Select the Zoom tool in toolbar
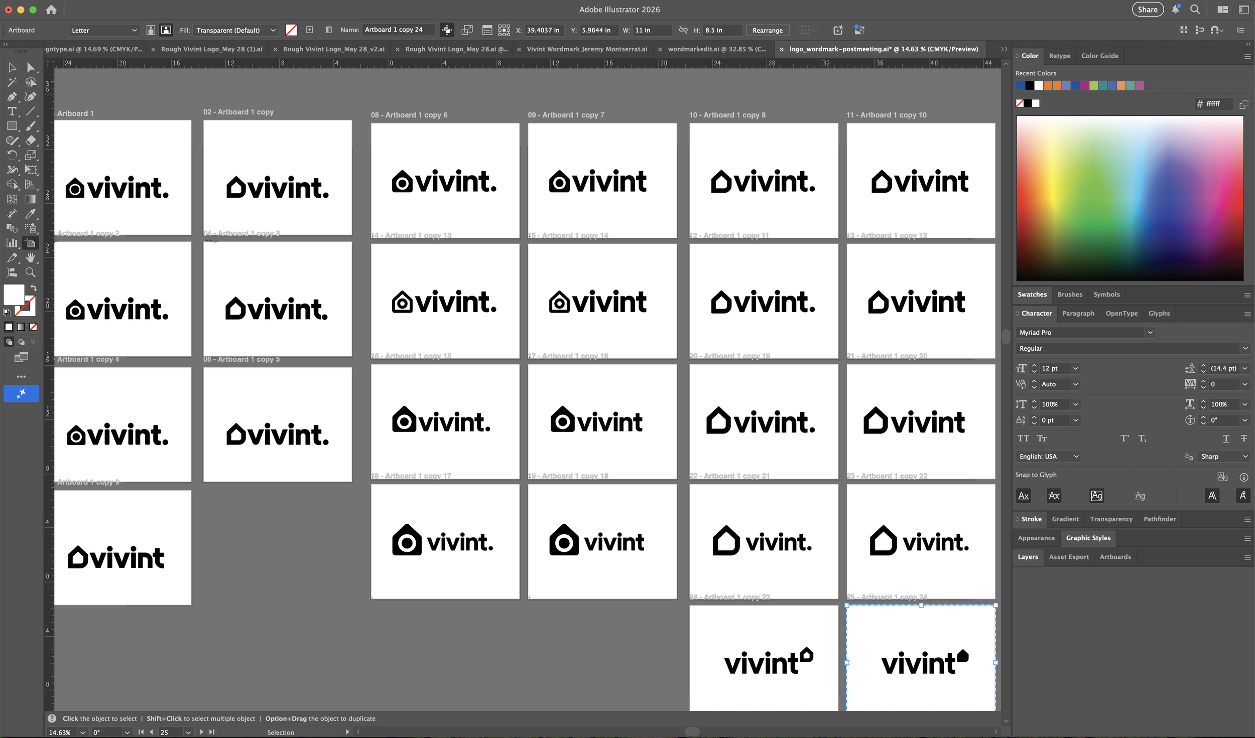Image resolution: width=1255 pixels, height=738 pixels. coord(31,272)
